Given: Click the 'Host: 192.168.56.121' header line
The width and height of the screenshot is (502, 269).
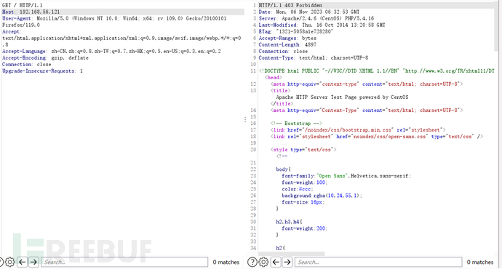Looking at the screenshot, I should 31,12.
